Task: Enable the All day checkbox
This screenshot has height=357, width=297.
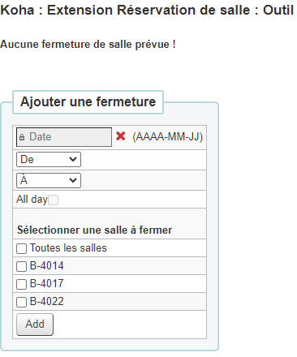Action: (x=53, y=200)
